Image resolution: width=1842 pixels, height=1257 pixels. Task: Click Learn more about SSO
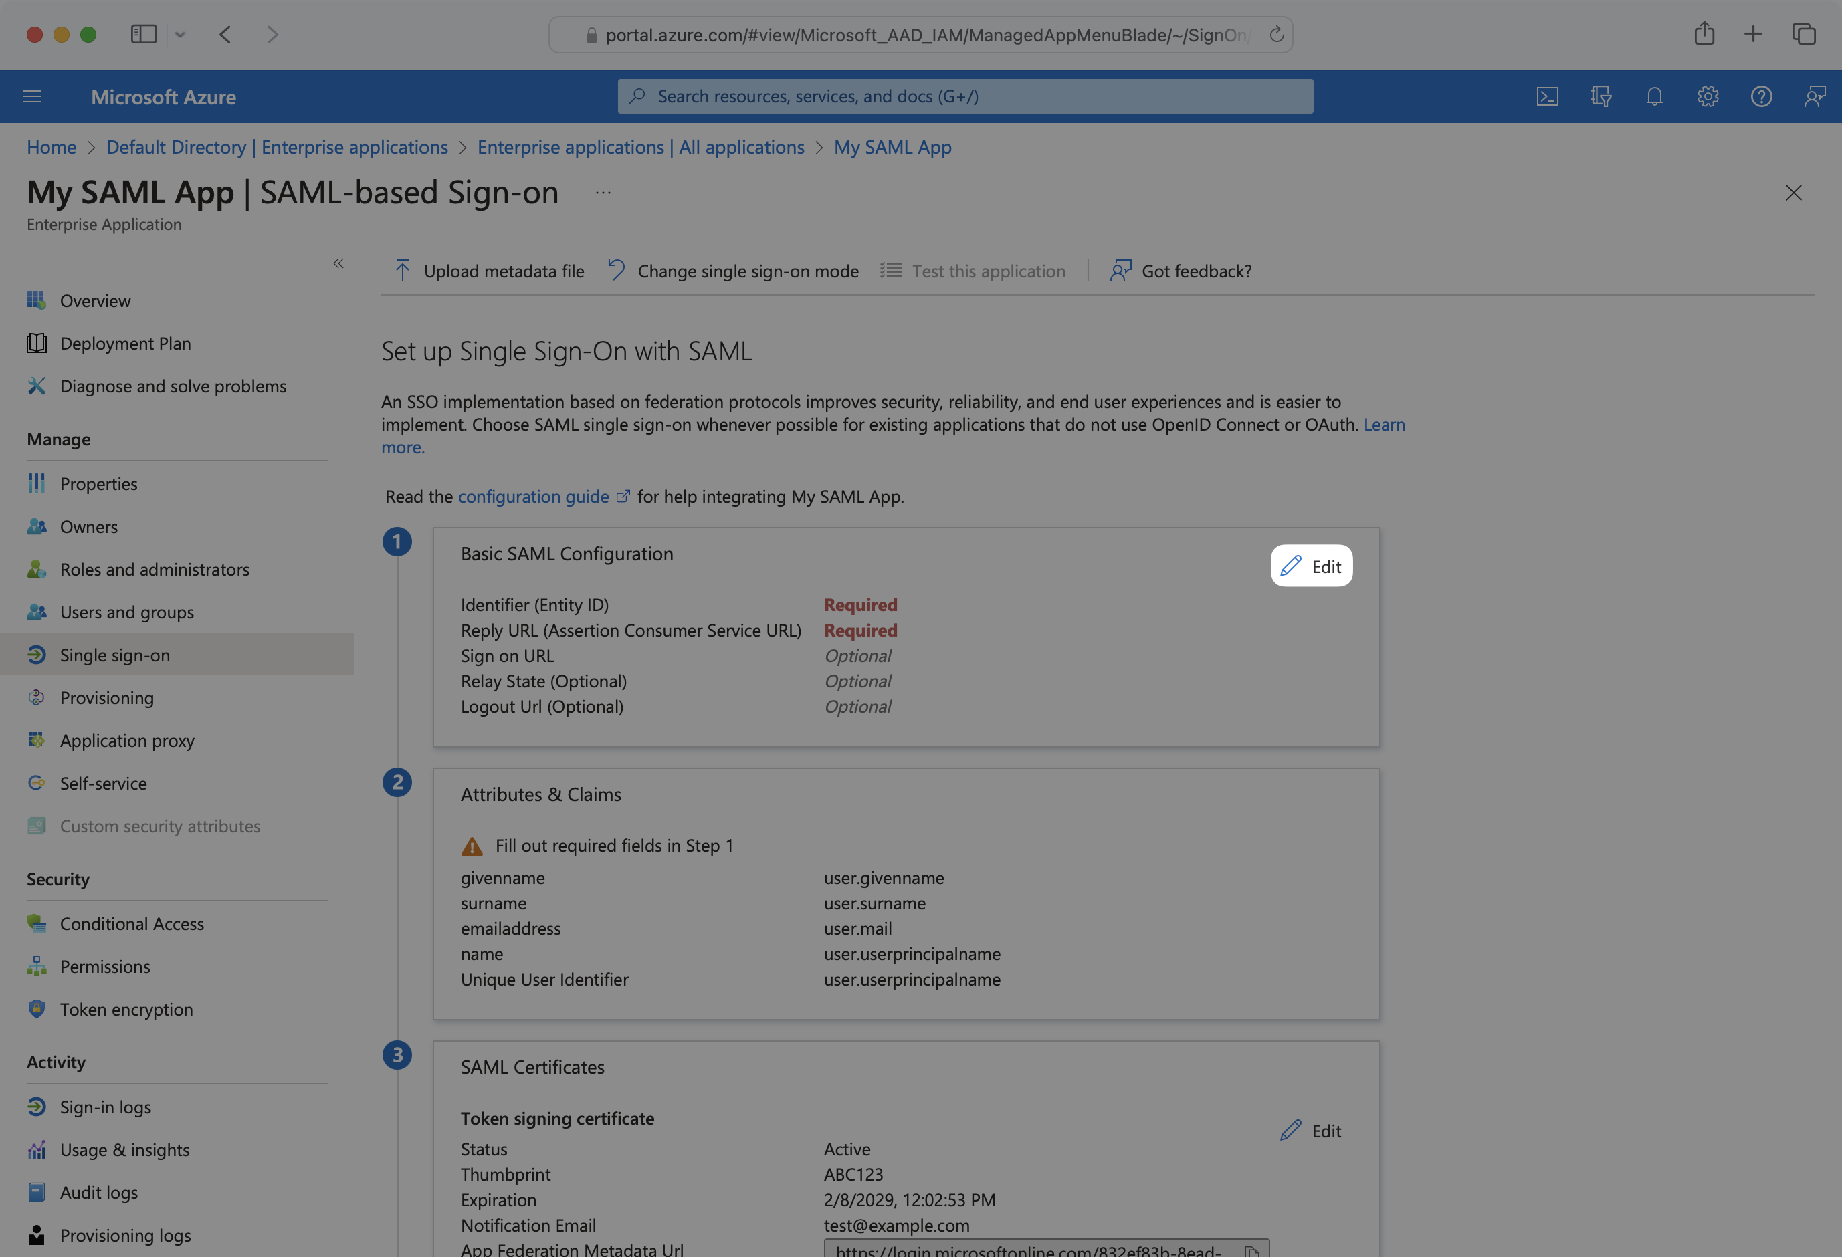[x=1384, y=424]
